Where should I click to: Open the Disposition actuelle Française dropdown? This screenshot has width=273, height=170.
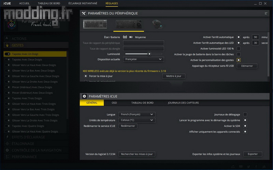pyautogui.click(x=143, y=59)
